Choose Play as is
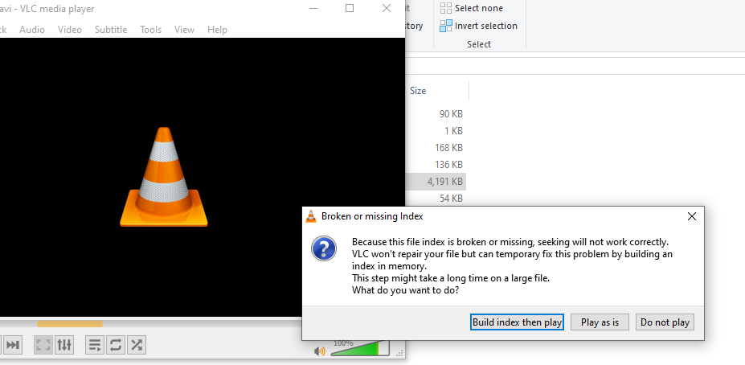This screenshot has width=745, height=365. point(600,322)
